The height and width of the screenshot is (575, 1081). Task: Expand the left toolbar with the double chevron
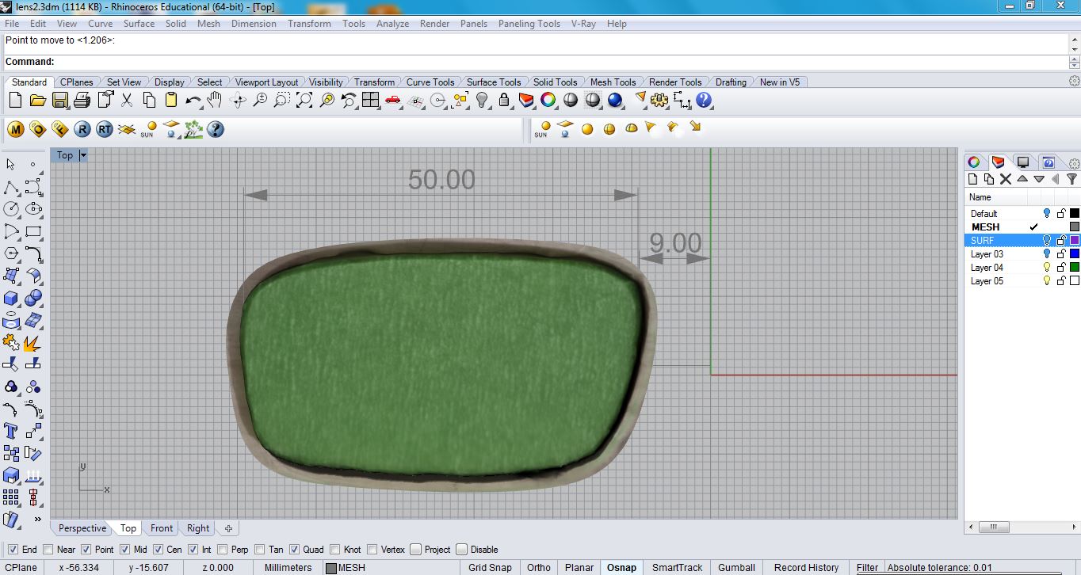click(x=37, y=520)
